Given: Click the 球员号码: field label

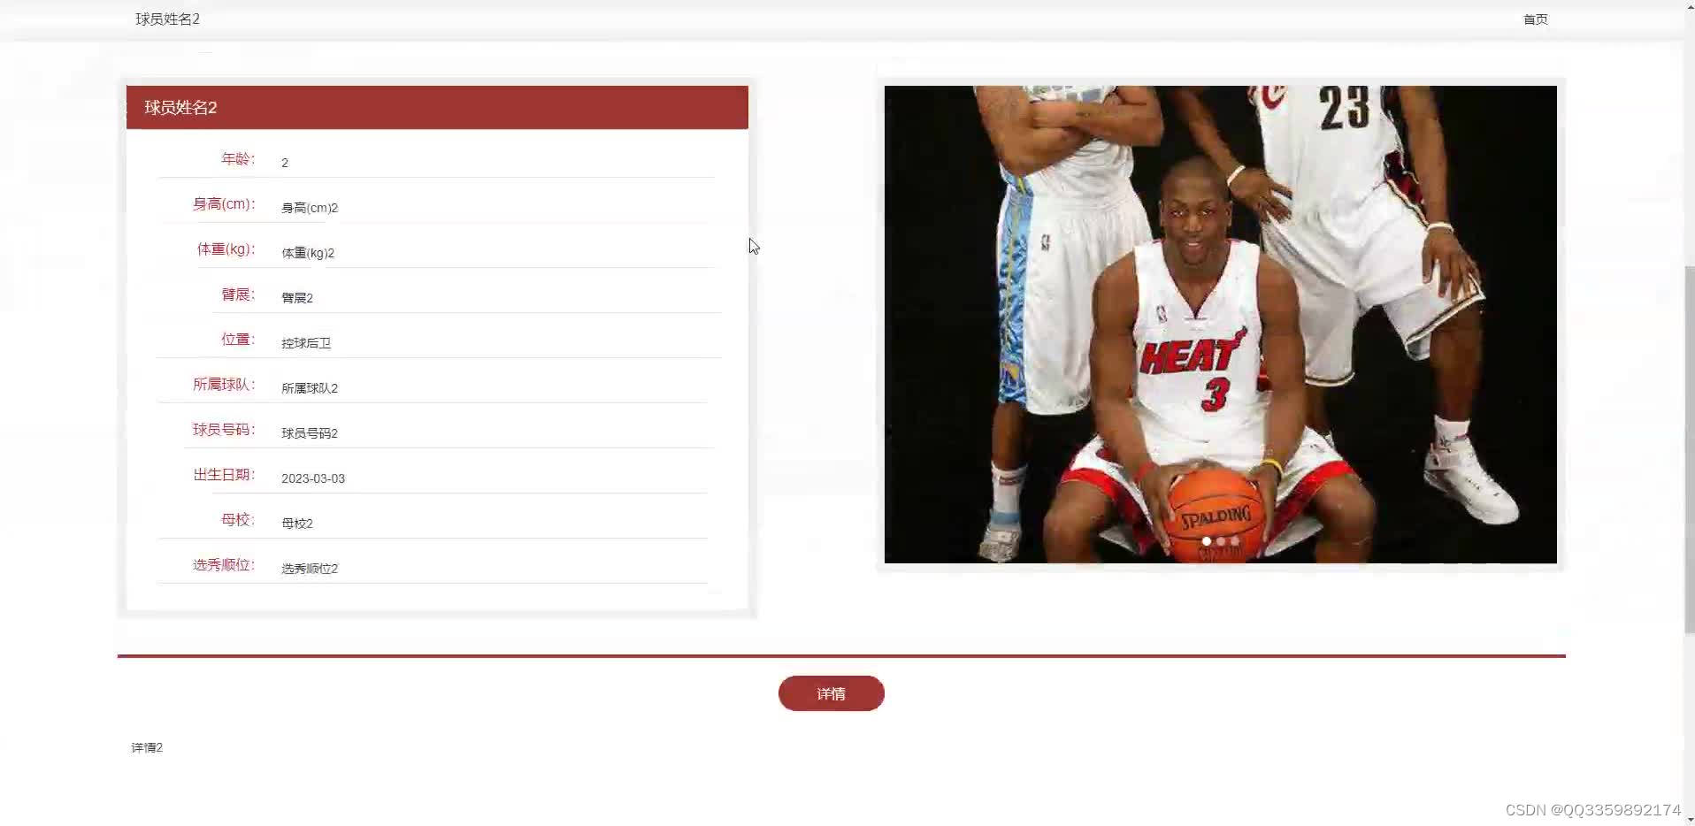Looking at the screenshot, I should [224, 430].
